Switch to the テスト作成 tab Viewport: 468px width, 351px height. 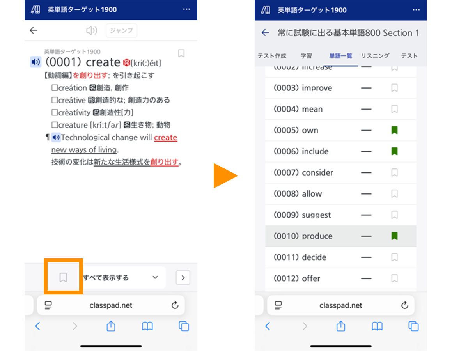pos(272,56)
